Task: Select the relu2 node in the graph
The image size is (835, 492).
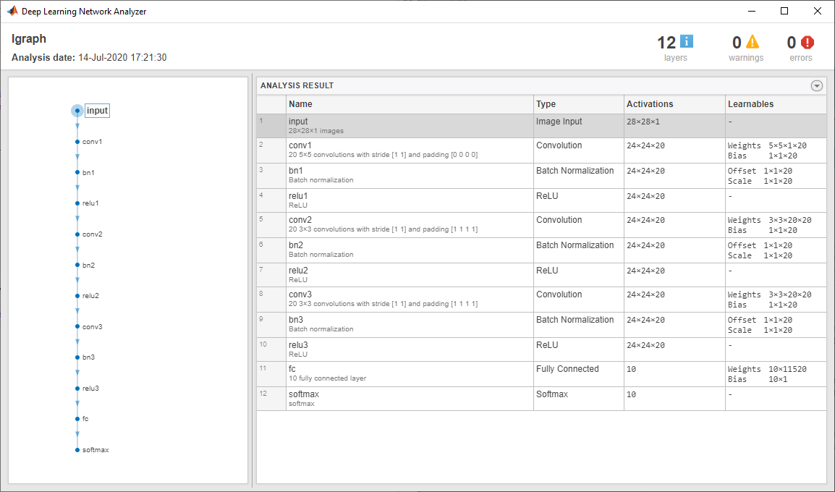Action: [x=88, y=296]
